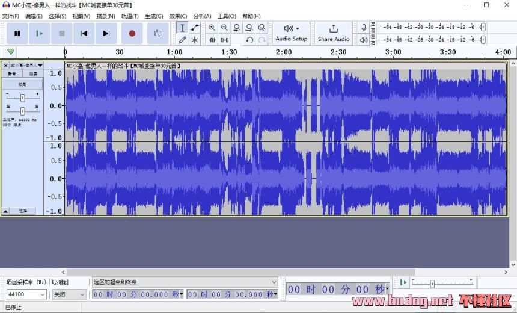
Task: Click the Undo arrow icon
Action: tap(249, 40)
